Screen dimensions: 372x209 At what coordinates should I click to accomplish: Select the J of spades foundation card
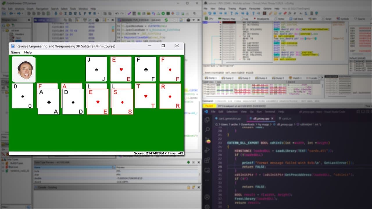[96, 69]
